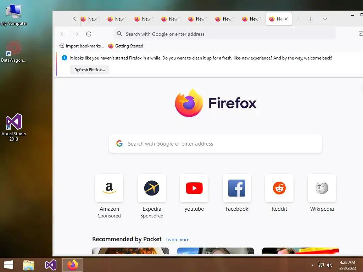
Task: Click Learn more about Pocket link
Action: point(177,240)
